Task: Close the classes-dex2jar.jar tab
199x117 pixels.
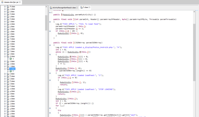Action: 20,2
